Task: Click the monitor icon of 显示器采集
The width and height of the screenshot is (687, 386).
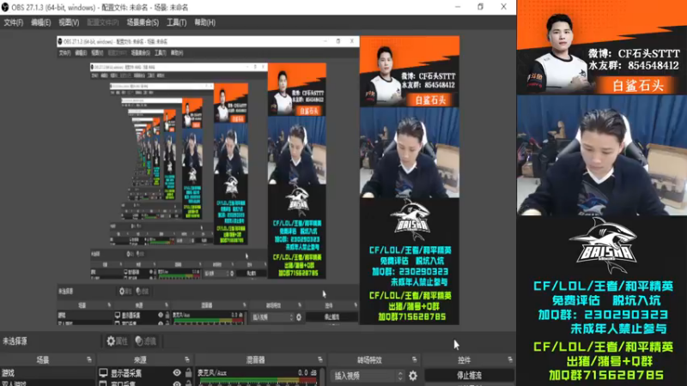Action: click(103, 373)
